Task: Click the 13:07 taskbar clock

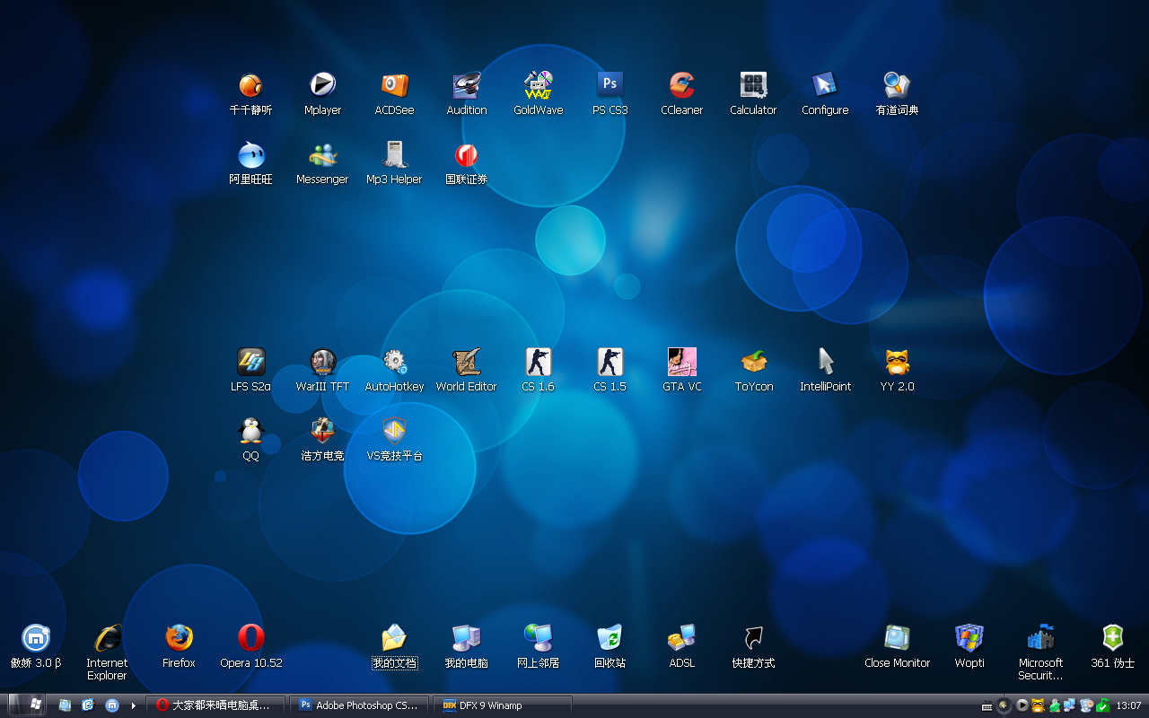Action: (x=1128, y=705)
